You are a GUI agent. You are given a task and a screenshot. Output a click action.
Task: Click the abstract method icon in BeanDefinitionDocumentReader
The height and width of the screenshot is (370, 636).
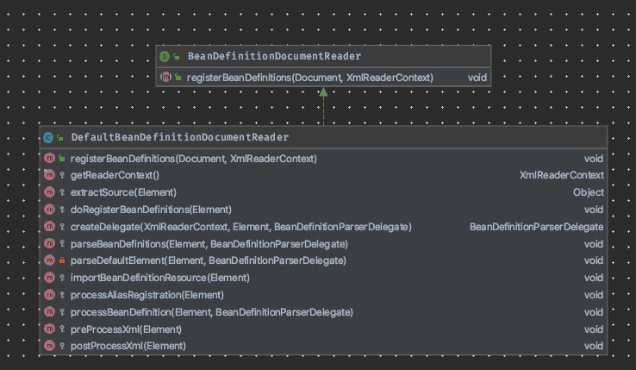coord(165,77)
